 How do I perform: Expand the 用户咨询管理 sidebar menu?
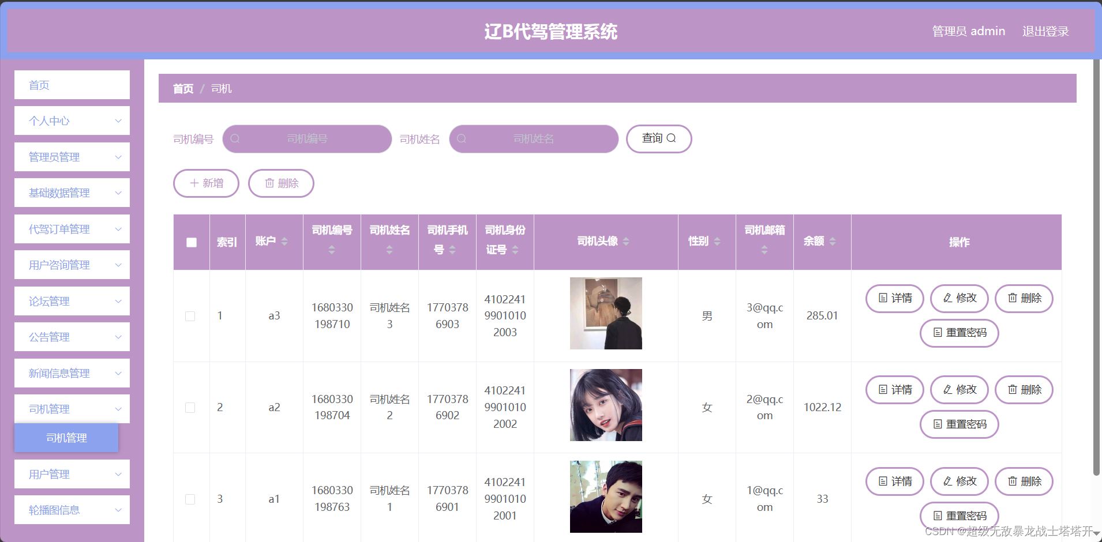pos(72,265)
